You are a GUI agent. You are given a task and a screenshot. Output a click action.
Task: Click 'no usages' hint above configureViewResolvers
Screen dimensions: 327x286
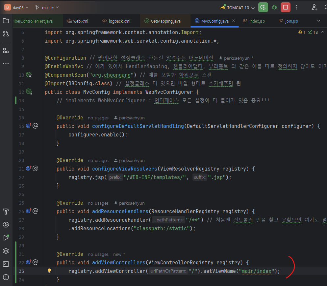pyautogui.click(x=98, y=160)
